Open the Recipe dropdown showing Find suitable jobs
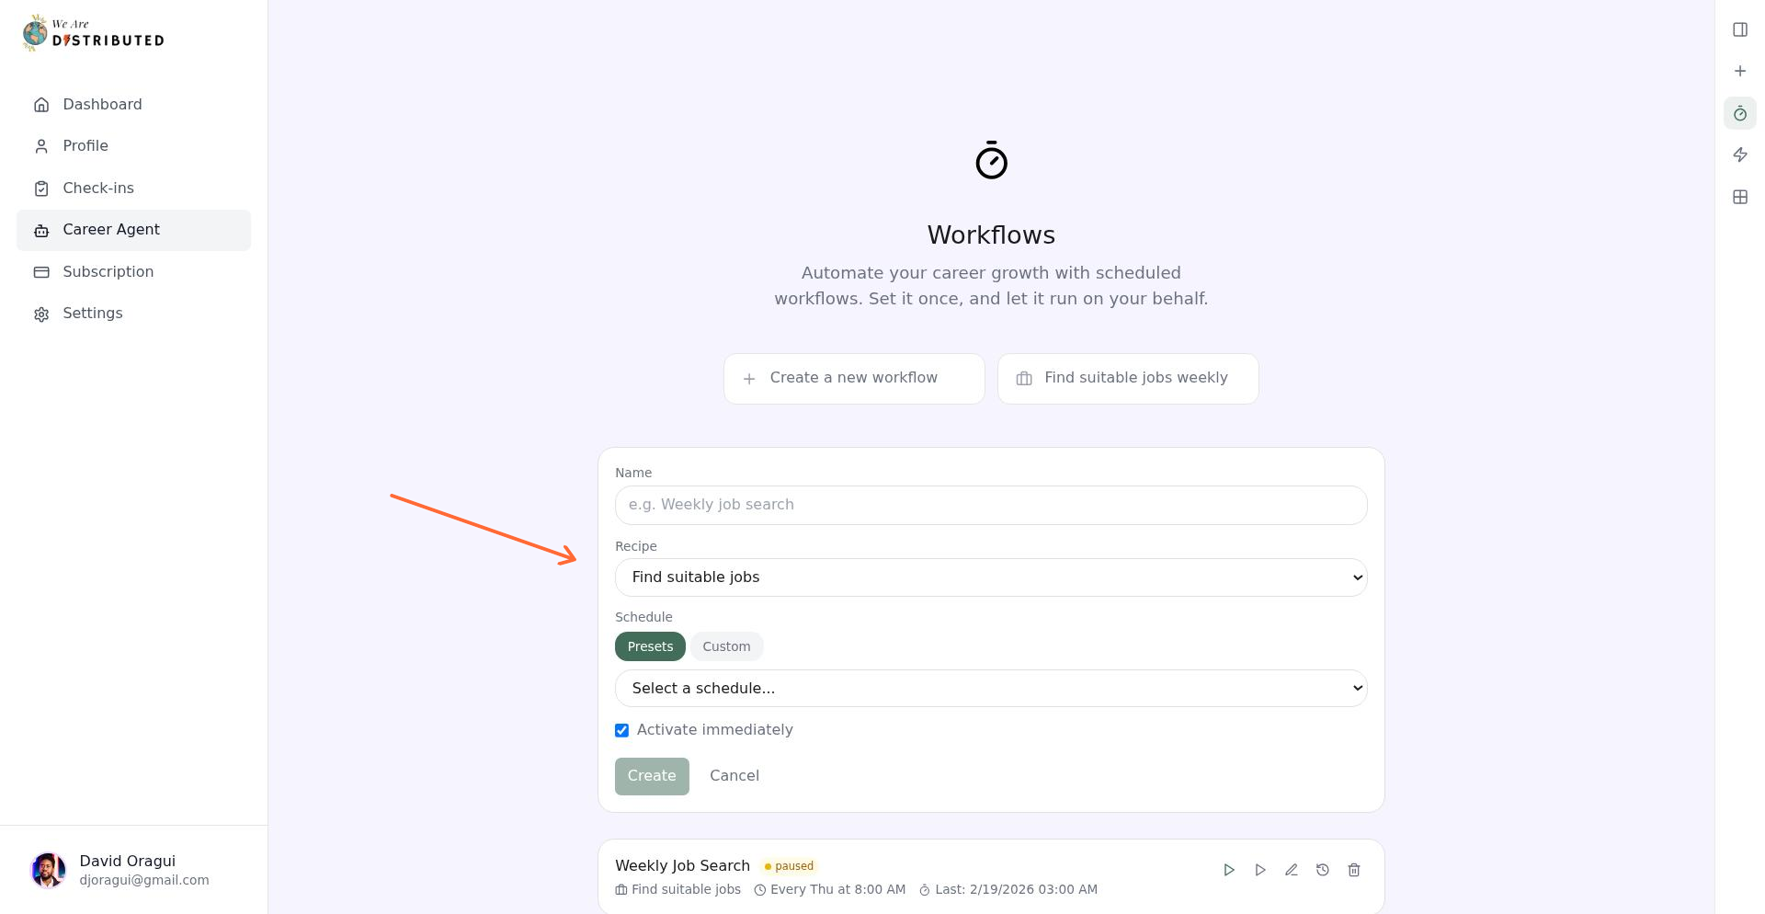 point(991,577)
